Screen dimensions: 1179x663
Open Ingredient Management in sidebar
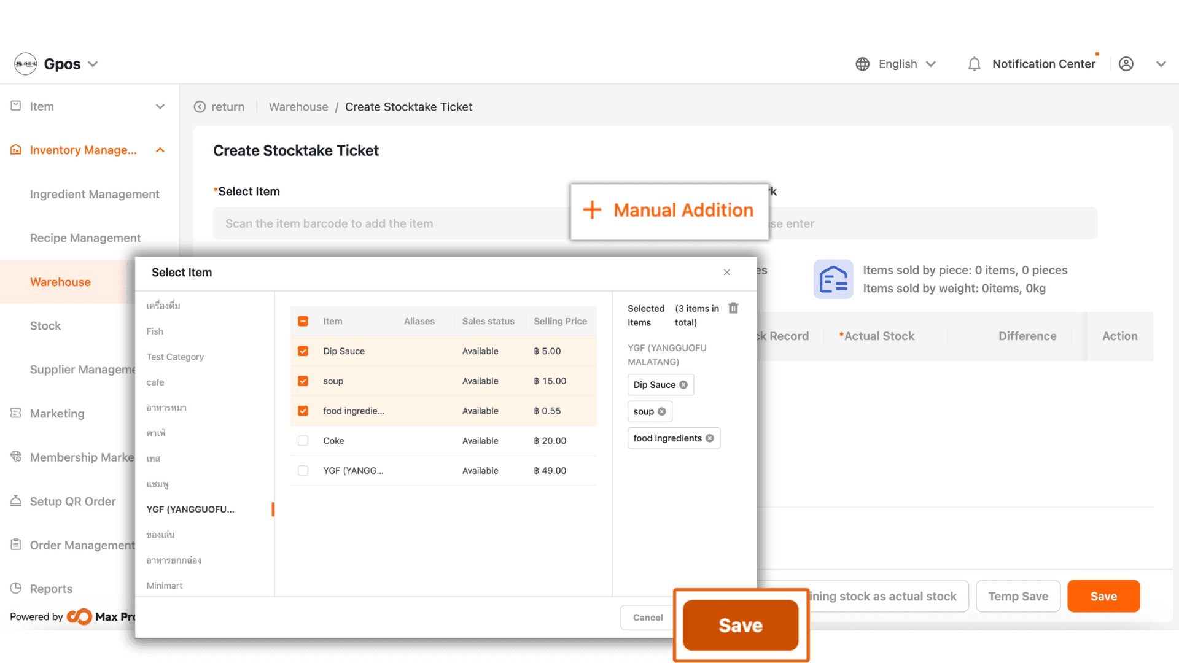coord(95,194)
